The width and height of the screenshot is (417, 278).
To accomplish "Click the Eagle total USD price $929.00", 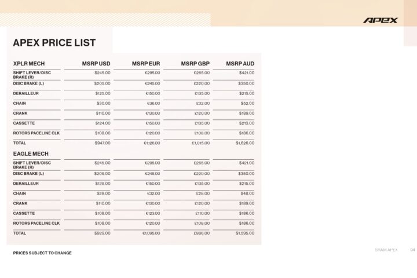I will [x=102, y=233].
